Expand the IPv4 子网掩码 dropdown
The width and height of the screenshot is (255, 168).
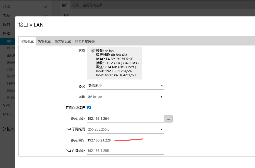pos(125,129)
